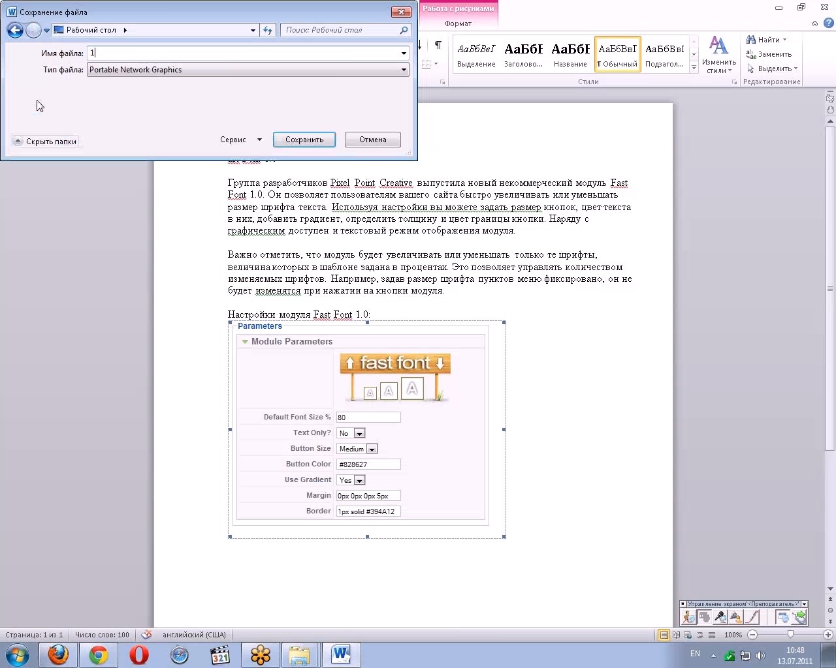
Task: Switch to Print Layout view
Action: coord(664,635)
